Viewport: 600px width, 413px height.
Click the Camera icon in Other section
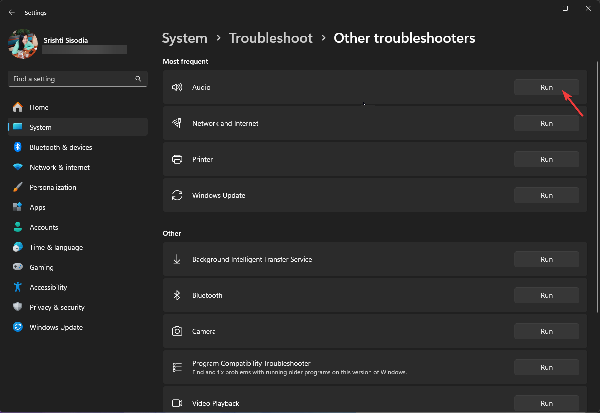[177, 331]
